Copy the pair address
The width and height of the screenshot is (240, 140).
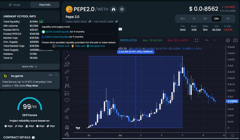(x=116, y=22)
